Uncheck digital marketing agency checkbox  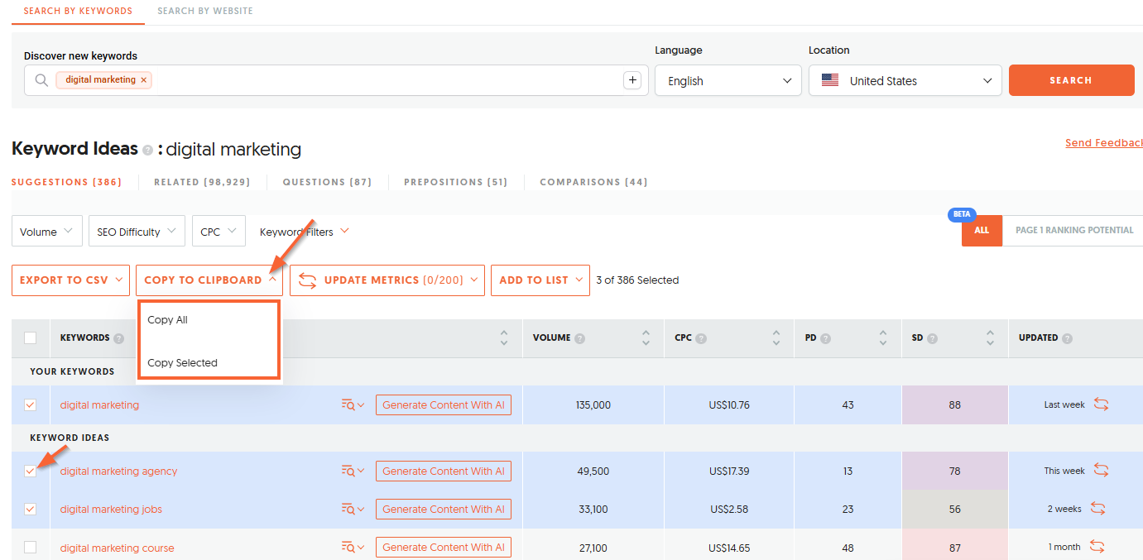pos(31,471)
